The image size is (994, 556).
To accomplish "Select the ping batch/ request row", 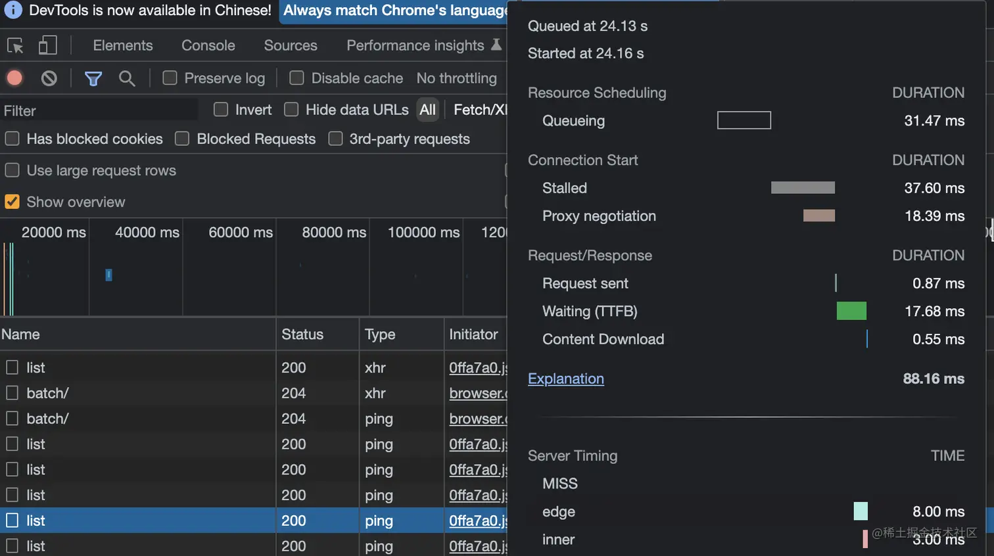I will pos(254,419).
